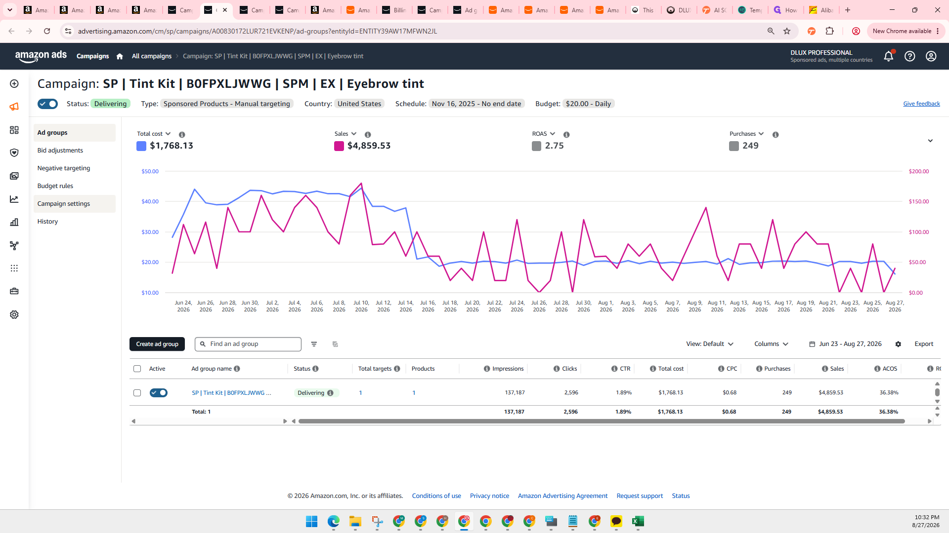Open the network nodes sidebar icon
949x533 pixels.
(14, 245)
